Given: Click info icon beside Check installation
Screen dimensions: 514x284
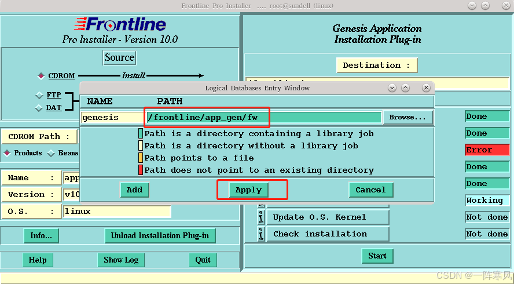Looking at the screenshot, I should (261, 234).
